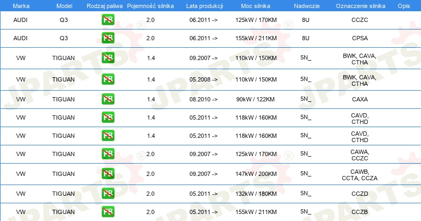Image resolution: width=421 pixels, height=221 pixels.
Task: Click the 05.2011 -> date in the CCZB row
Action: point(204,212)
